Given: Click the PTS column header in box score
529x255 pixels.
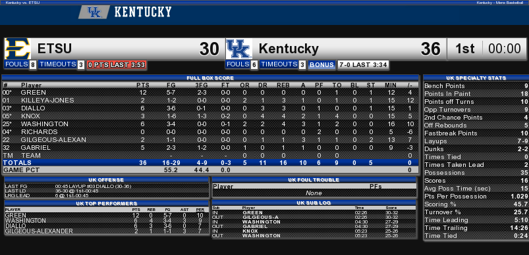Looking at the screenshot, I should (143, 85).
